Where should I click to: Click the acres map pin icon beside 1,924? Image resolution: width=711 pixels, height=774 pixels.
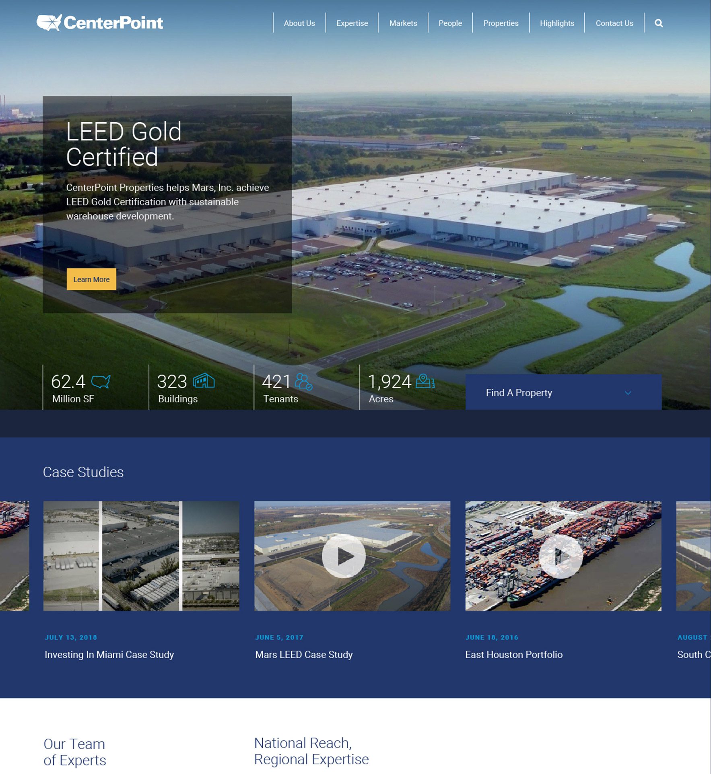[x=425, y=381]
